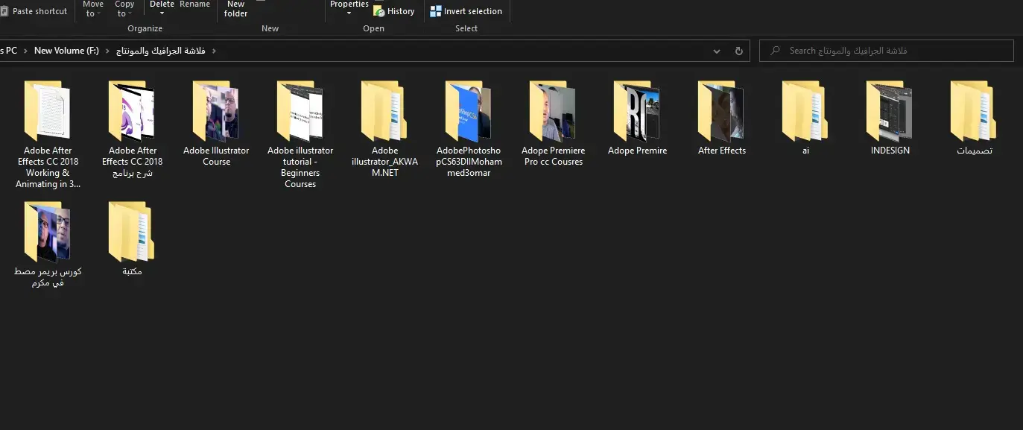Select the 'كورس بريمر مصط في مكرم' folder
1023x430 pixels.
coord(48,244)
